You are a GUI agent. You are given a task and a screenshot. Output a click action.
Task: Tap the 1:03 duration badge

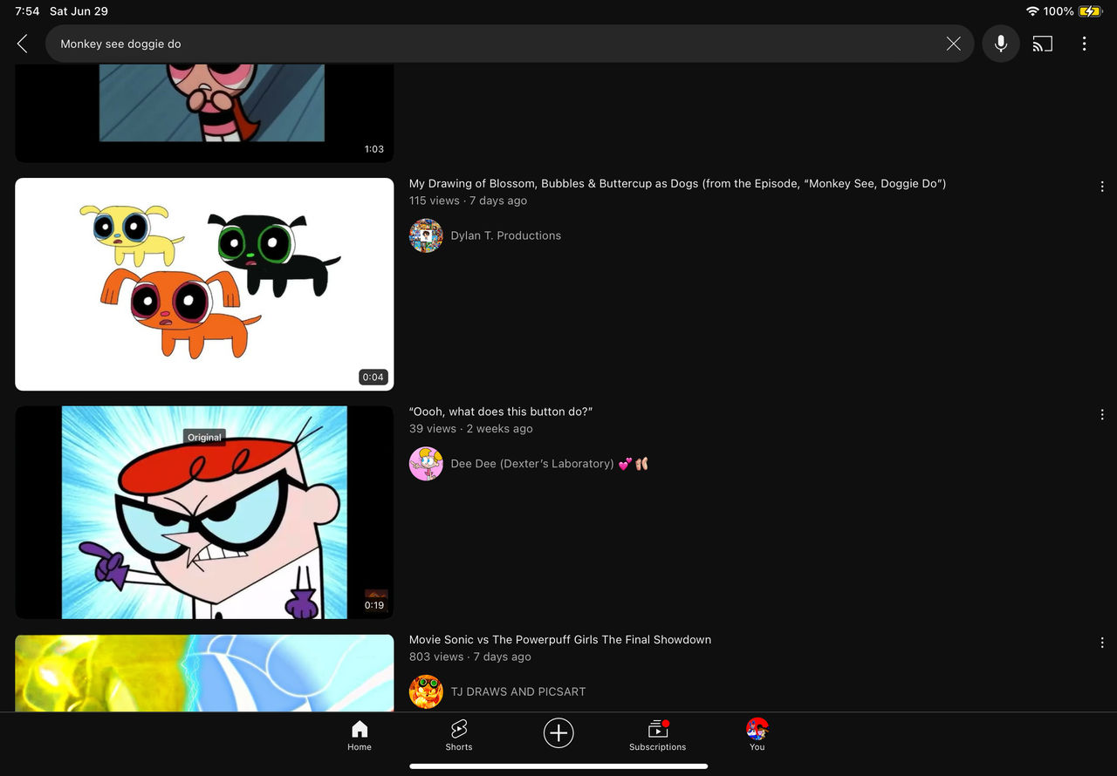pyautogui.click(x=373, y=149)
